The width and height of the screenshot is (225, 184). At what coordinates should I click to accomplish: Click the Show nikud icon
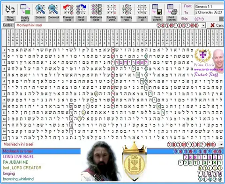(10, 9)
